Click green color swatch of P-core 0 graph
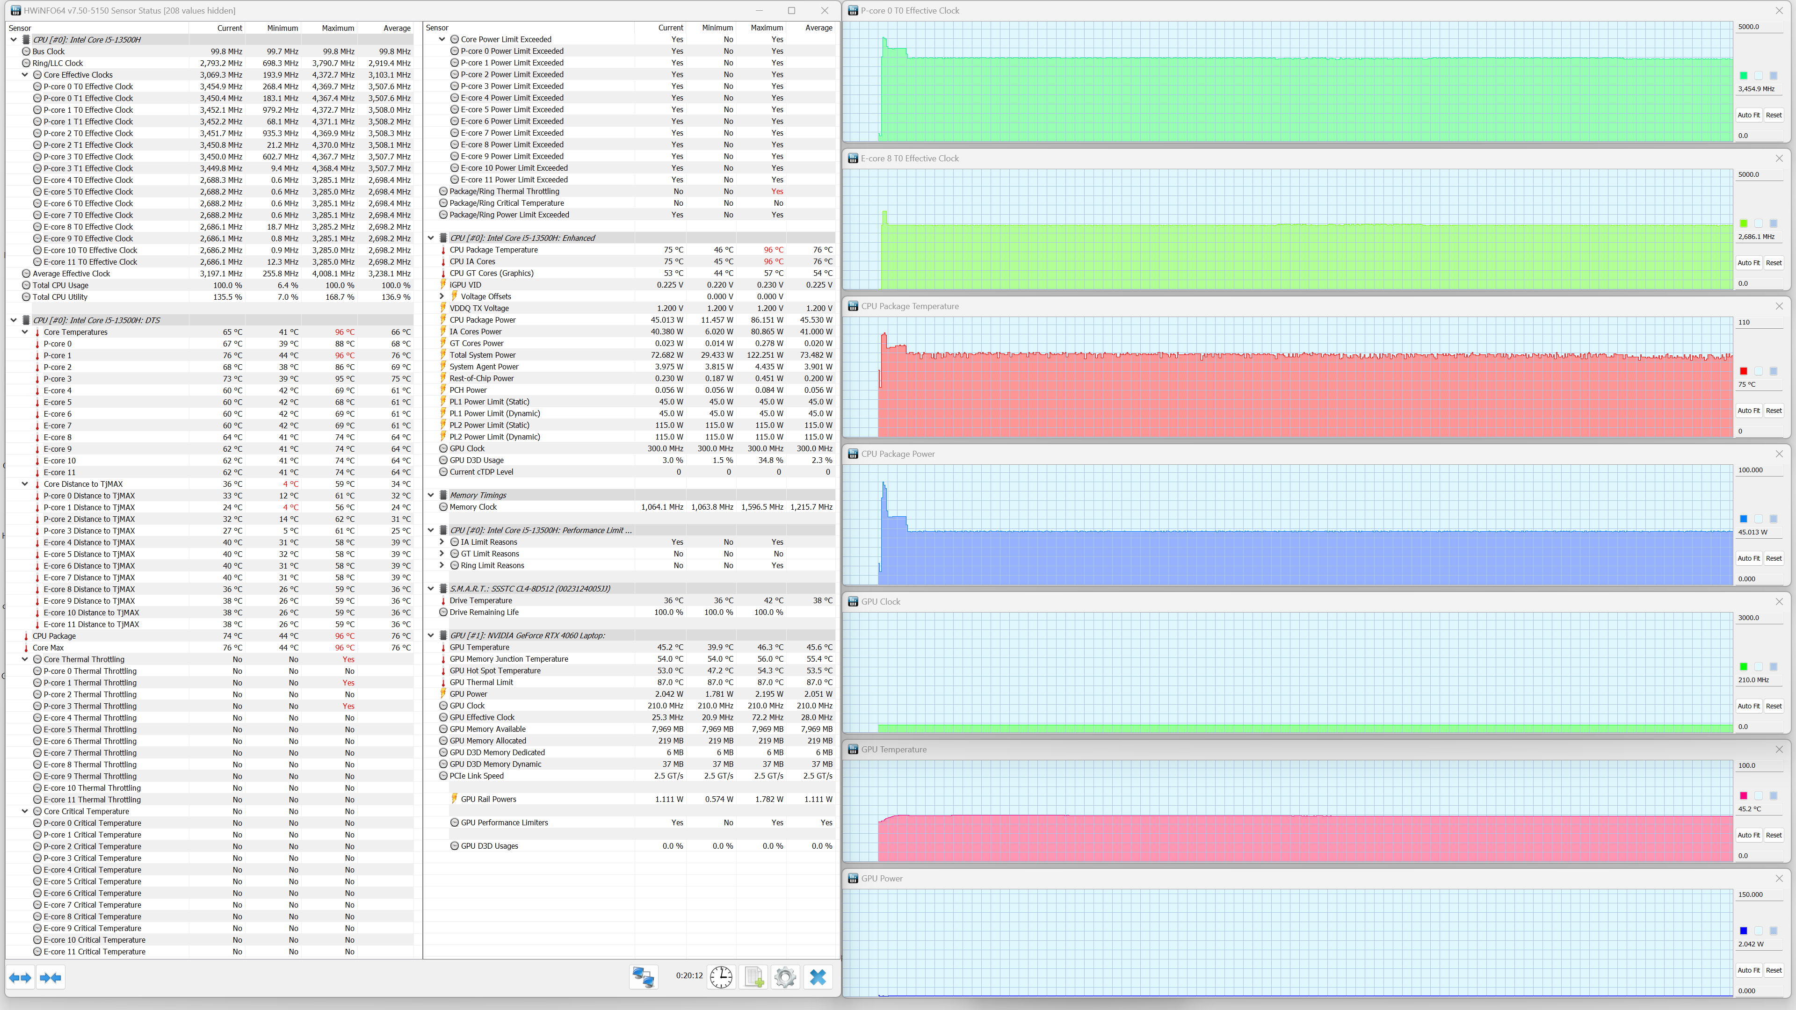 coord(1743,75)
